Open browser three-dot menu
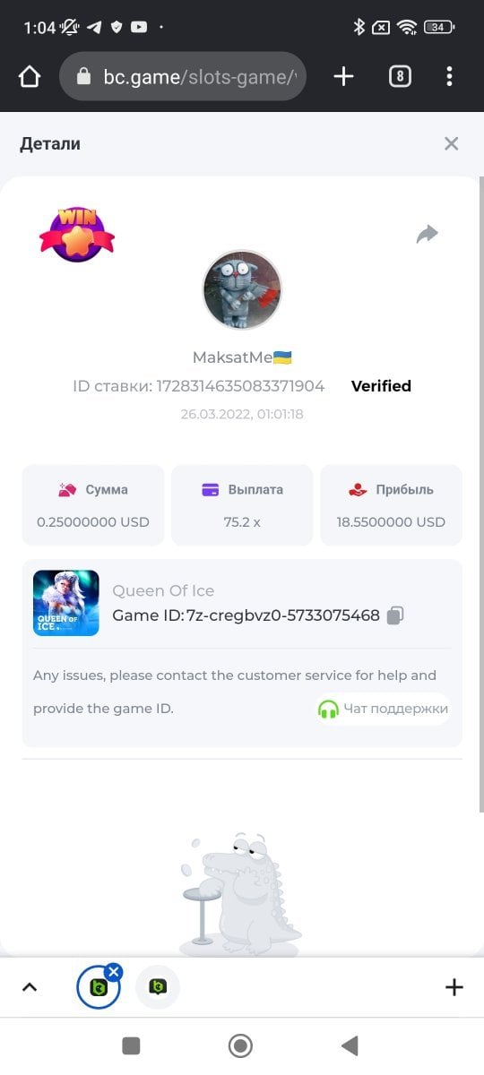This screenshot has width=484, height=1075. click(449, 77)
